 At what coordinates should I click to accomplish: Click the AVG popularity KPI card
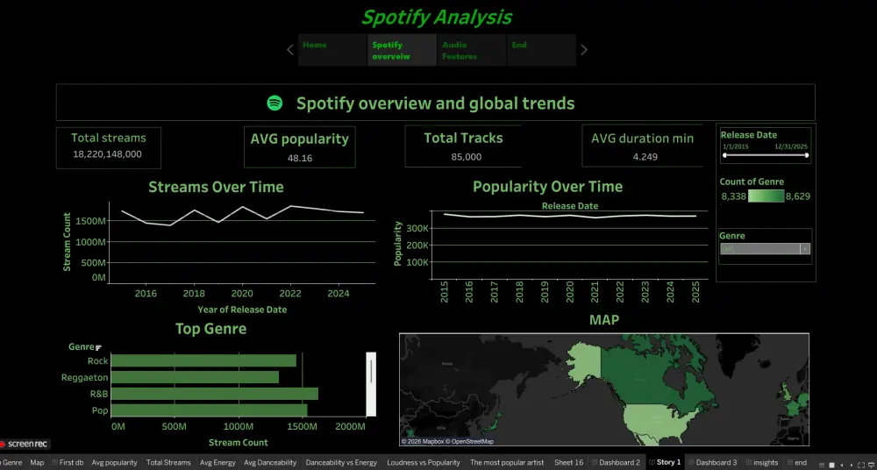(x=299, y=146)
